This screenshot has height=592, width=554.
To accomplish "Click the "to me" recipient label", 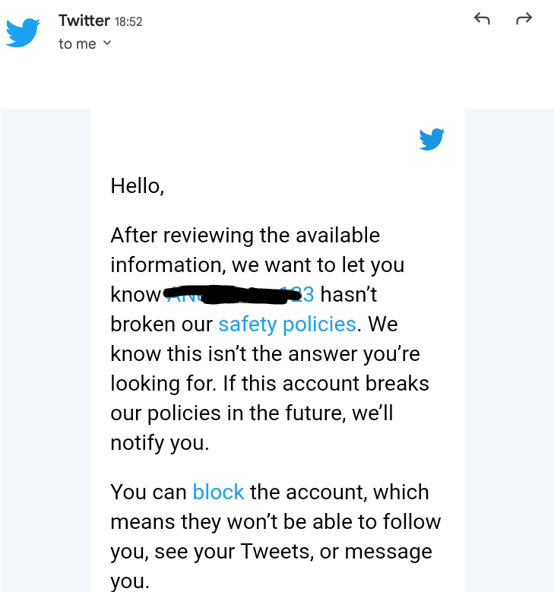I will tap(78, 44).
